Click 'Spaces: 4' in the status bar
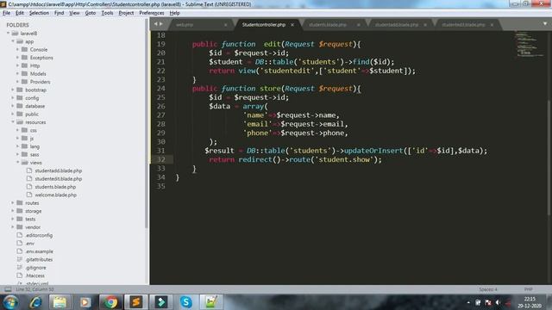The image size is (552, 310). pos(488,289)
